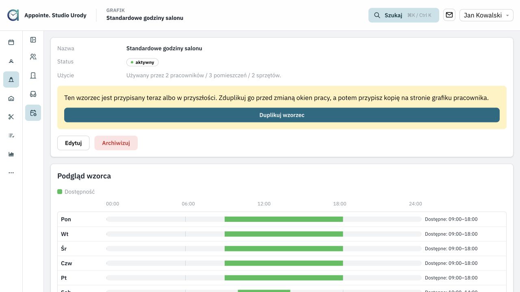Click the Edytuj button
This screenshot has width=520, height=292.
(74, 143)
